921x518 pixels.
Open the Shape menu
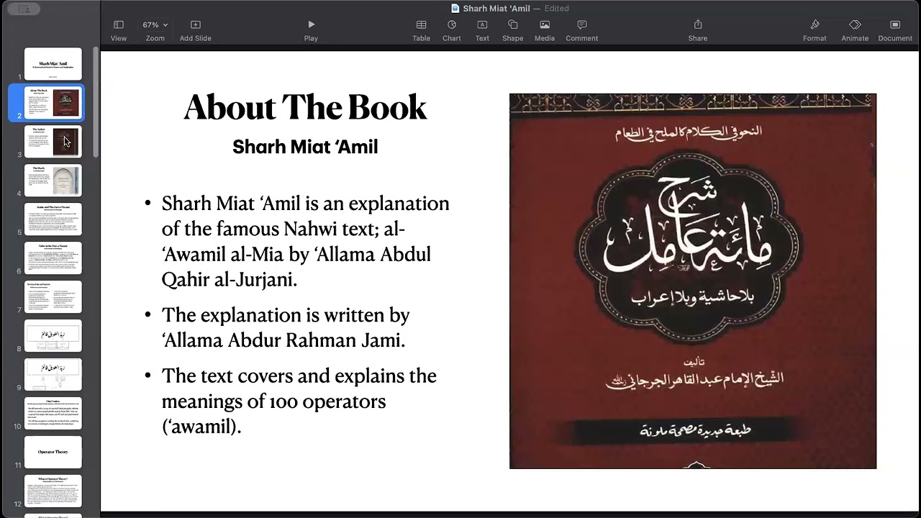coord(513,30)
